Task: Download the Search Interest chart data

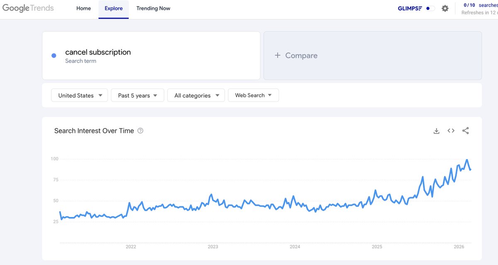Action: (436, 131)
